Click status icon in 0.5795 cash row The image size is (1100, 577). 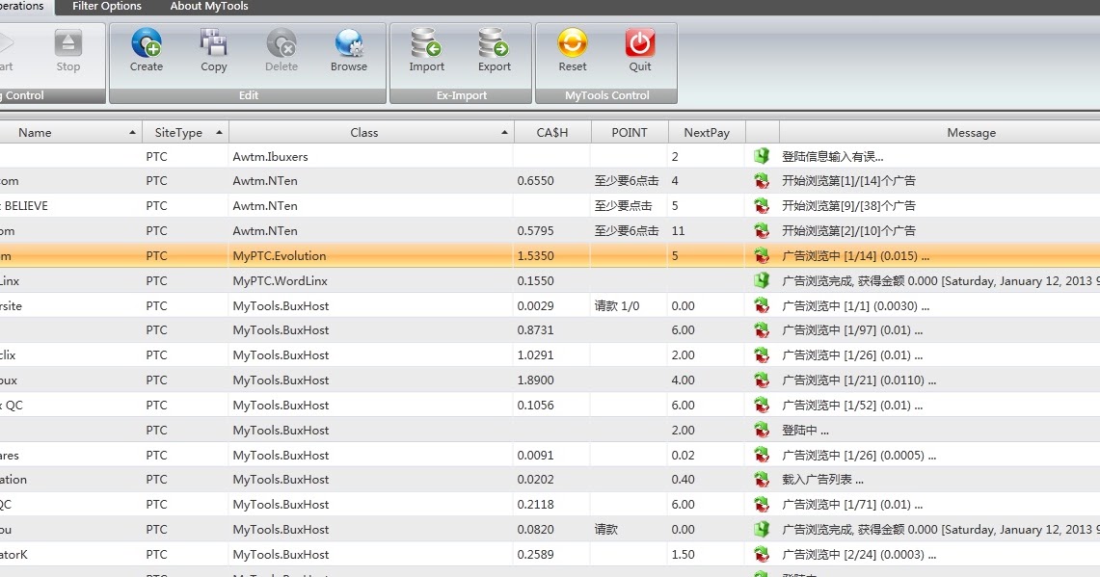click(x=762, y=230)
